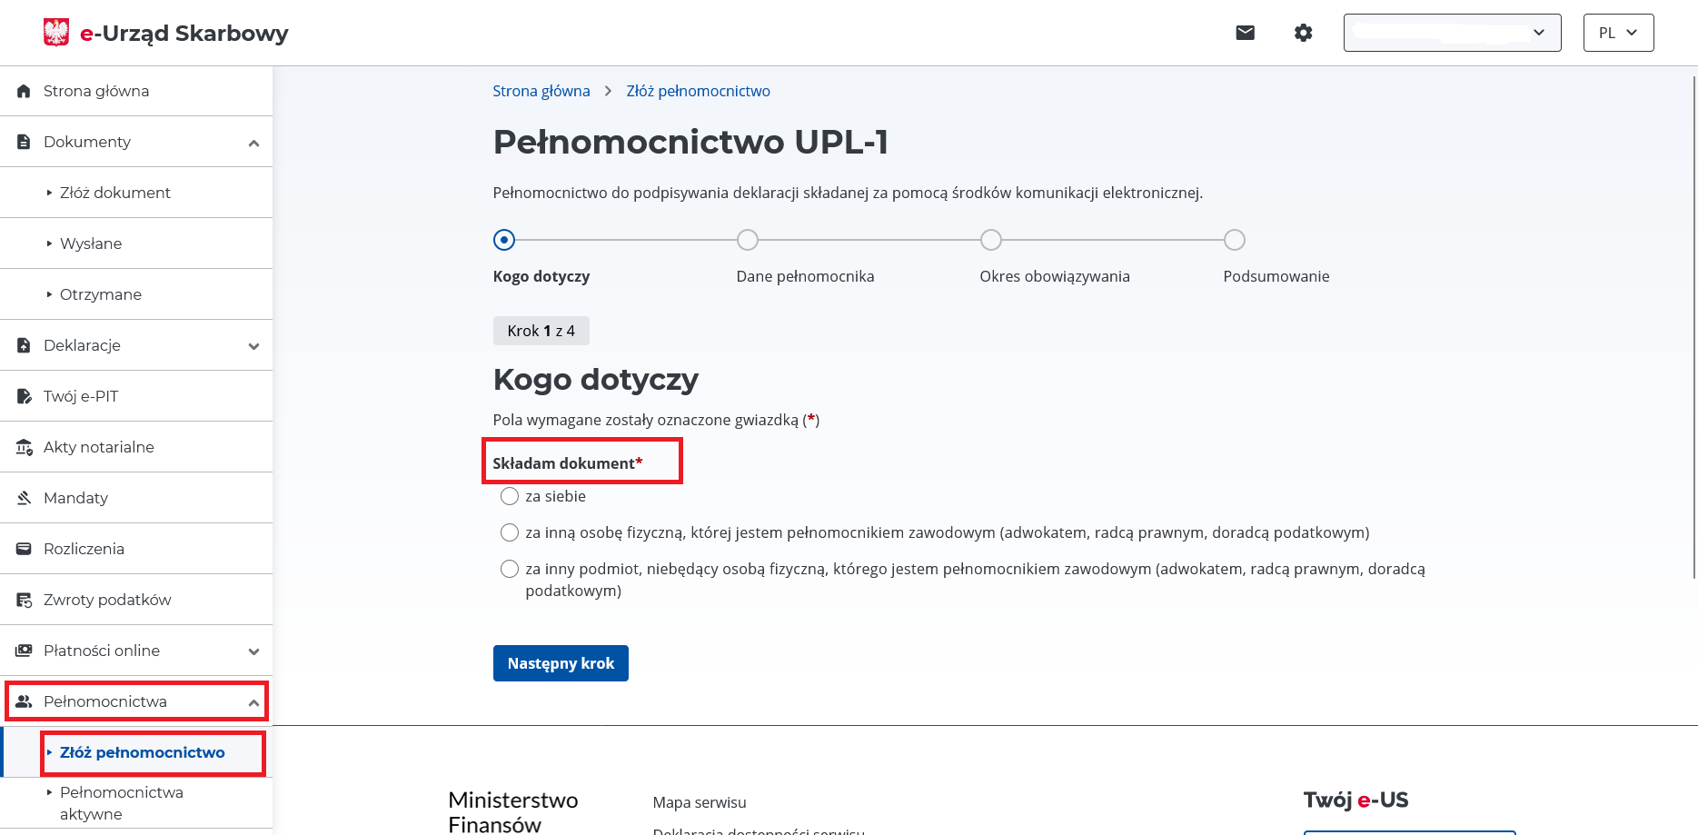The image size is (1698, 835).
Task: Select "za inny podmiot" radio option
Action: 510,569
